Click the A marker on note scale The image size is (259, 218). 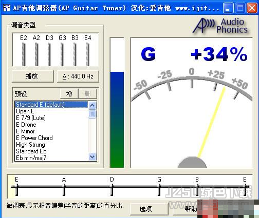[64, 187]
